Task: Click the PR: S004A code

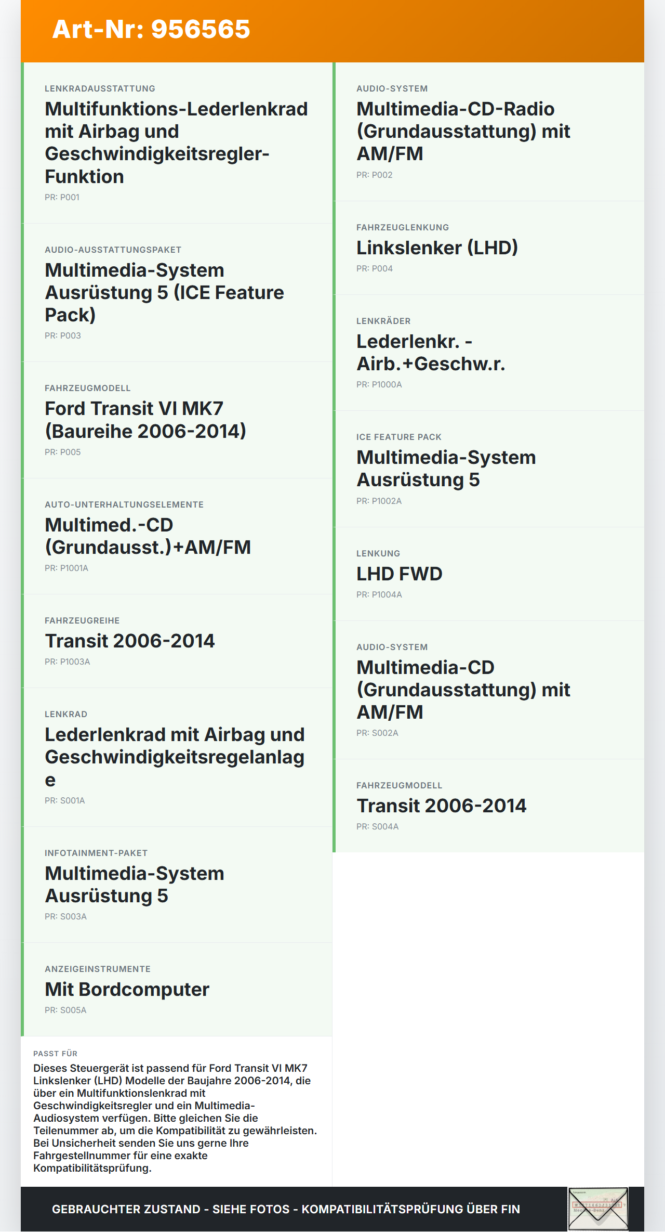Action: [x=377, y=827]
